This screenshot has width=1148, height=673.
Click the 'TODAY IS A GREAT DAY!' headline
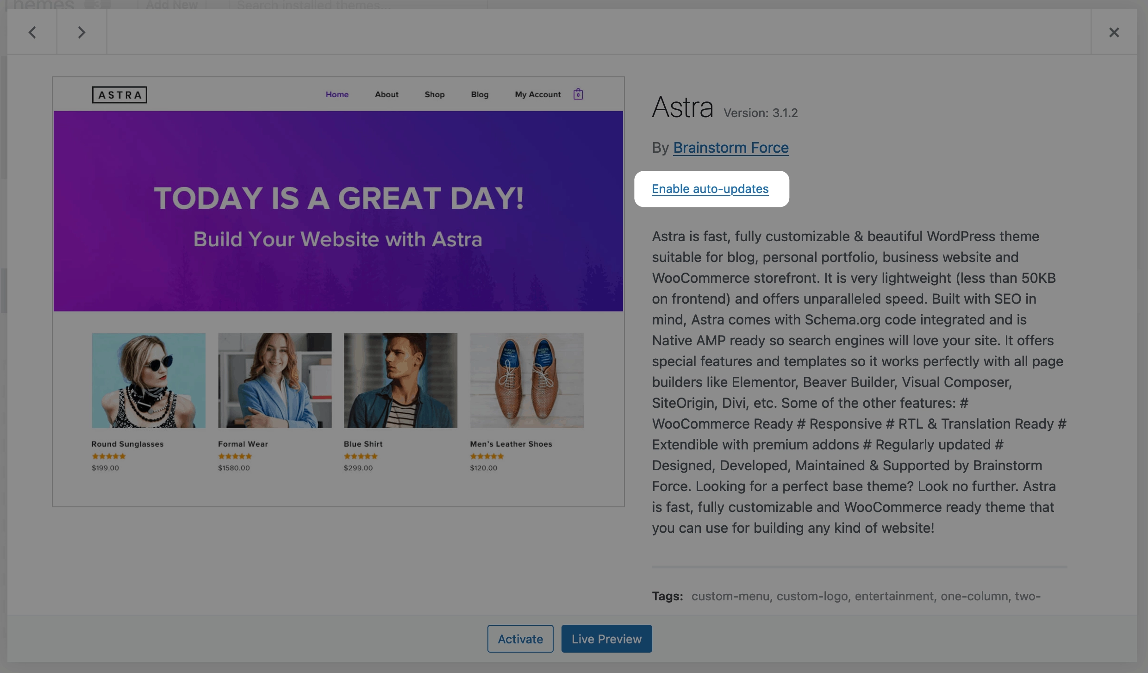[338, 198]
